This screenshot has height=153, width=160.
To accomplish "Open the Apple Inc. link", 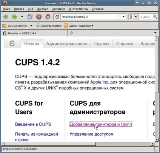I will pos(100,82).
